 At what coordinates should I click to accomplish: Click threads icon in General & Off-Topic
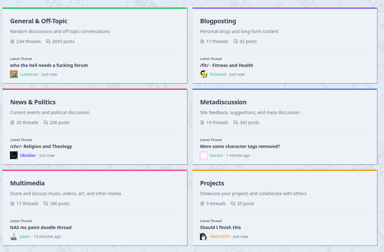point(12,41)
